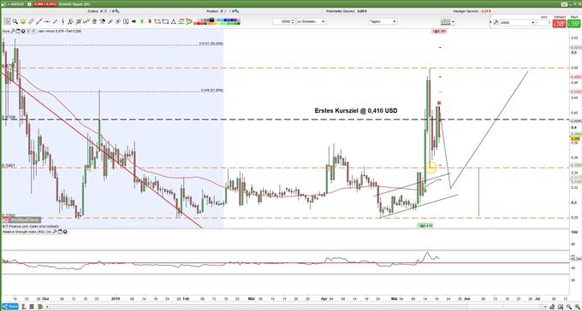The height and width of the screenshot is (311, 582).
Task: Click the 10000 units stepper field
Action: click(283, 21)
